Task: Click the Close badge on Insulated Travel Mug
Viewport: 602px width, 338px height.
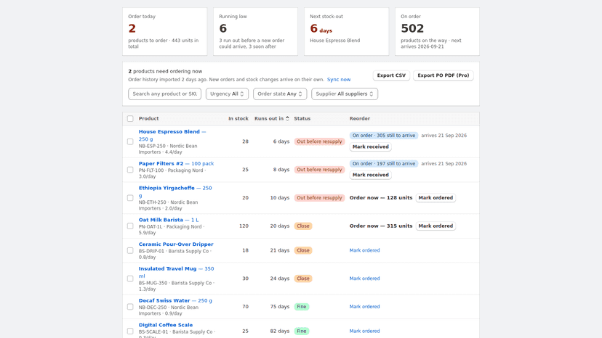Action: click(303, 279)
